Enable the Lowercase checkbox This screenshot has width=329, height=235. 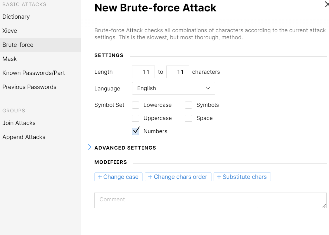(x=136, y=105)
